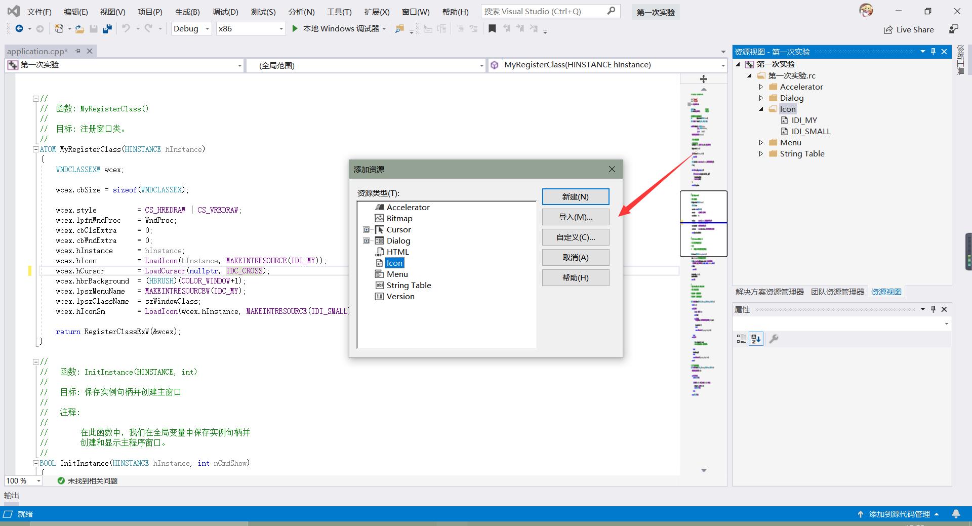Click 帮助(H) button in dialog
The image size is (972, 526).
click(576, 278)
